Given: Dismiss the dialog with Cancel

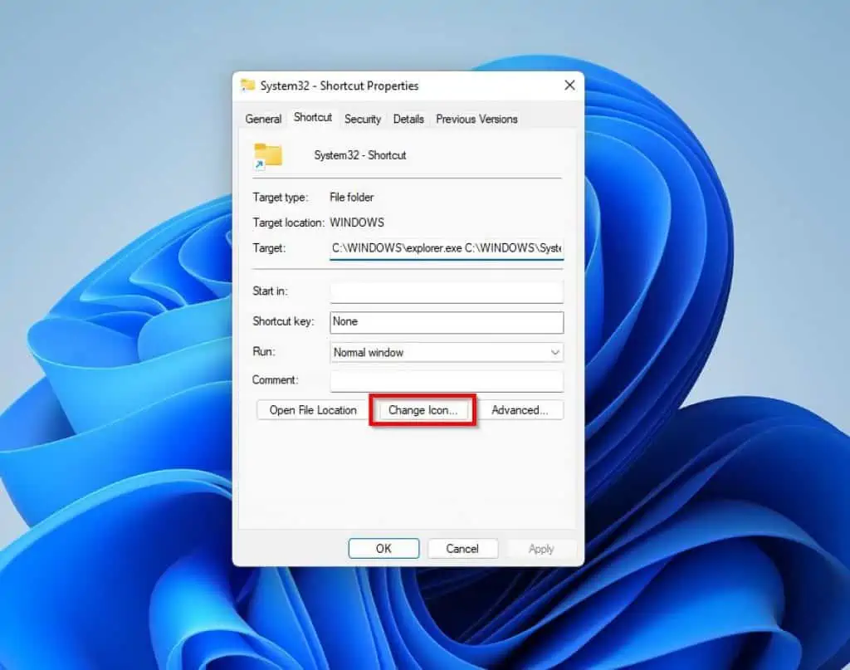Looking at the screenshot, I should [x=462, y=549].
